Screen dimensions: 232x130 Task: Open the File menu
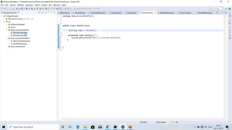coord(2,5)
